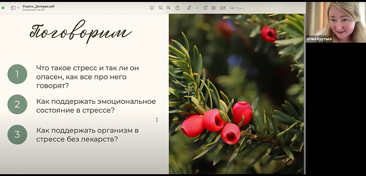Expand the highlight color options arrow
366x176 pixels.
197,8
